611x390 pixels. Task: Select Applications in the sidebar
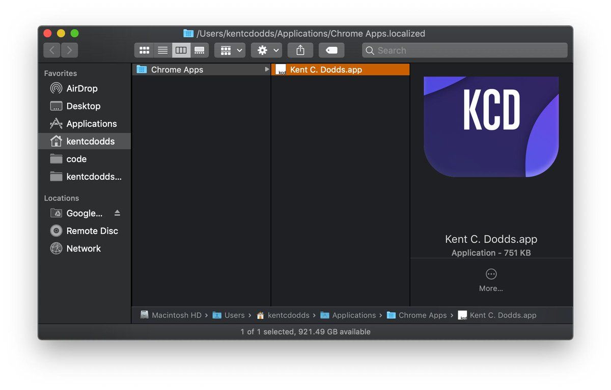coord(91,124)
